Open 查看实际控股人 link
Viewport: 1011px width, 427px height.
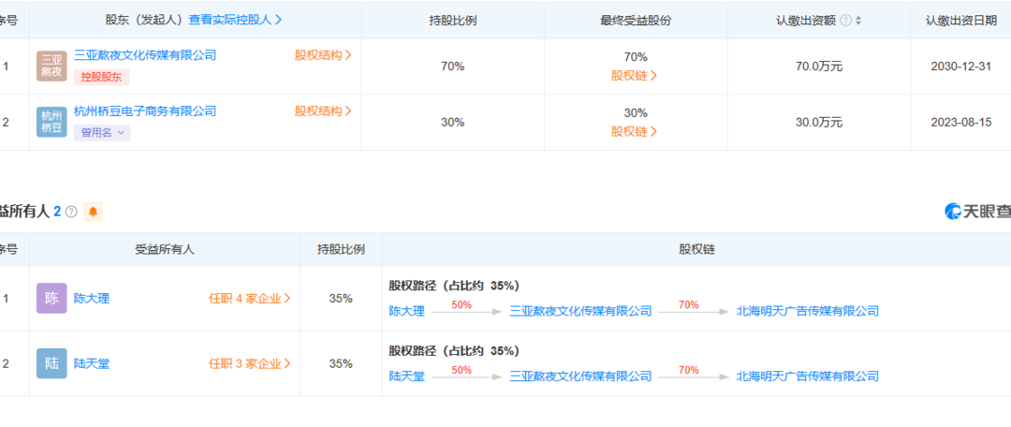[236, 20]
